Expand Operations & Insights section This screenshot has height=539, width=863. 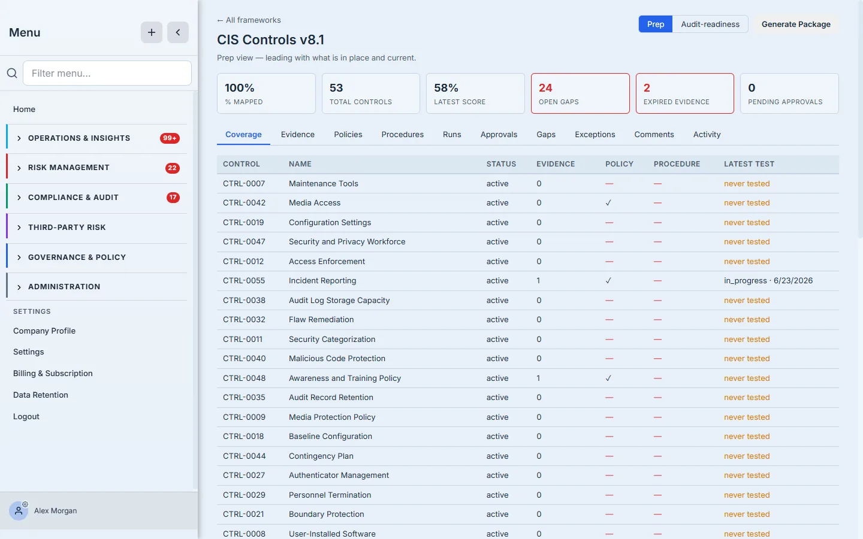pyautogui.click(x=96, y=138)
